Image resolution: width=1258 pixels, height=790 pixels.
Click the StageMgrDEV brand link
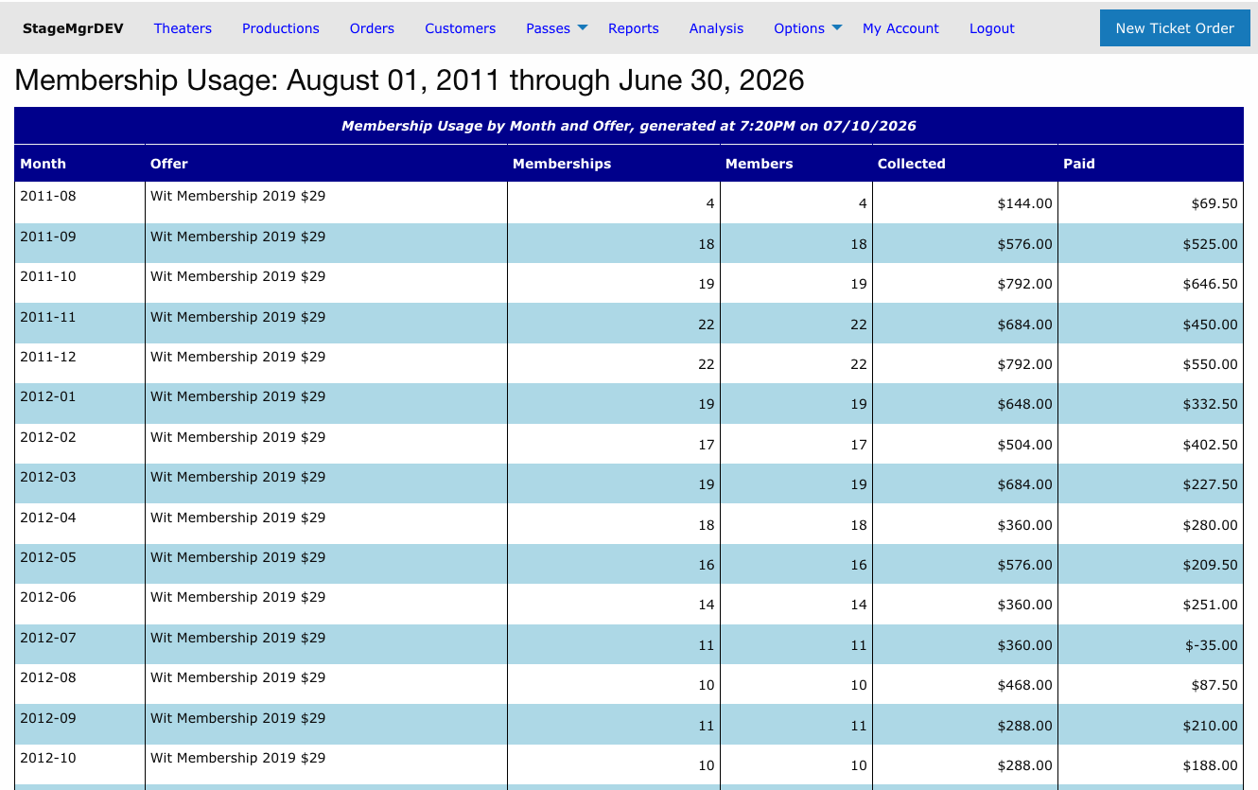(x=73, y=28)
